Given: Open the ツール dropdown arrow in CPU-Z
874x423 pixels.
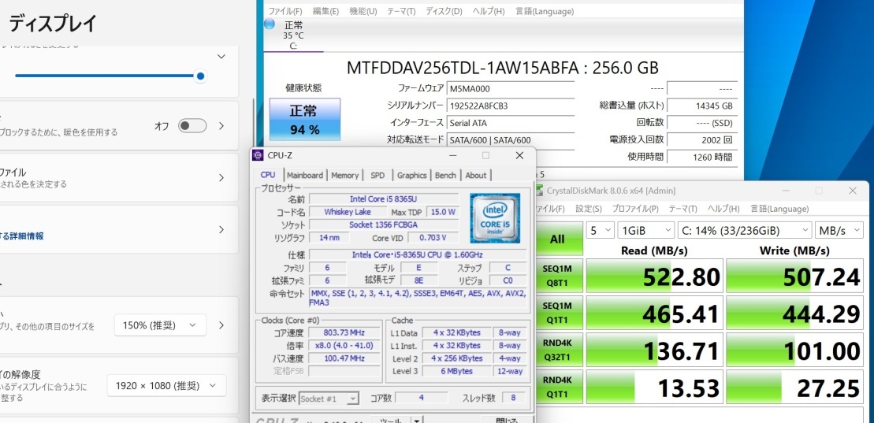Looking at the screenshot, I should (417, 419).
